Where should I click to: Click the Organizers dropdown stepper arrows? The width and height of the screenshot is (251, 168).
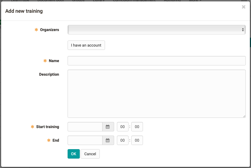coord(243,29)
